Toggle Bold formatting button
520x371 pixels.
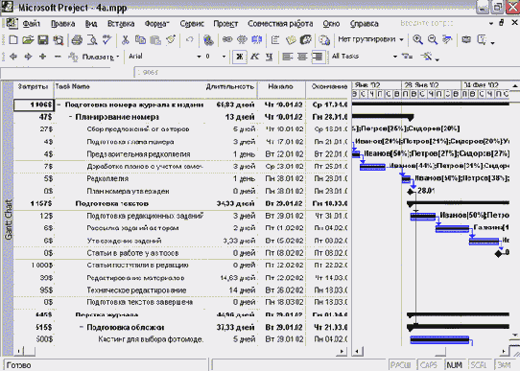point(240,57)
